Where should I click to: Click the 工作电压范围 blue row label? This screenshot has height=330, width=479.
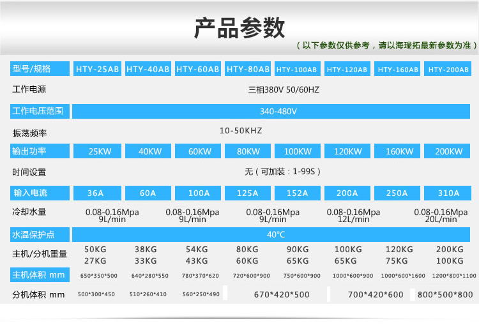[x=40, y=111]
